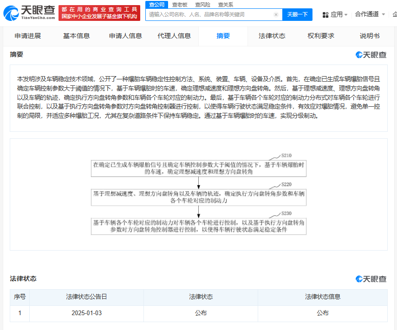Open the 申请人信息 tab
Viewport: 397px width, 330px height.
(125, 36)
